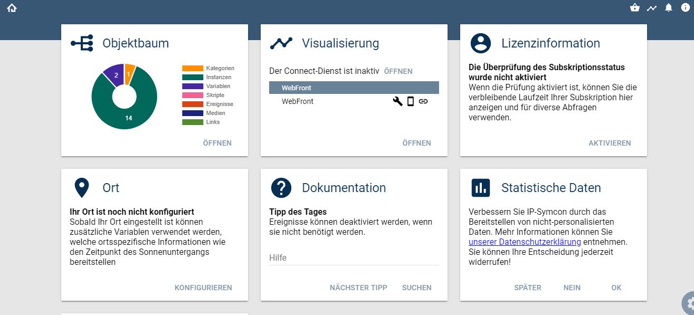Click the chart line icon in header
Image resolution: width=694 pixels, height=315 pixels.
652,8
